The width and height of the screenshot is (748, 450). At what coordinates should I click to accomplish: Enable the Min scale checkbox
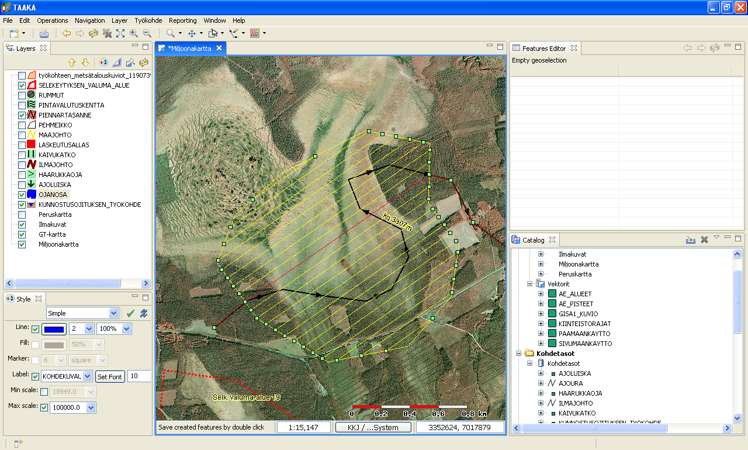tap(44, 392)
